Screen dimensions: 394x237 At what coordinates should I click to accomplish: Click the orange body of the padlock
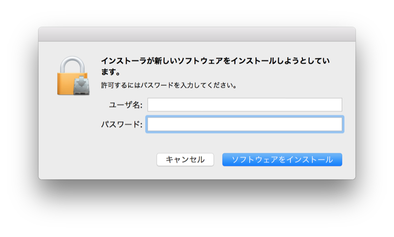[x=65, y=84]
